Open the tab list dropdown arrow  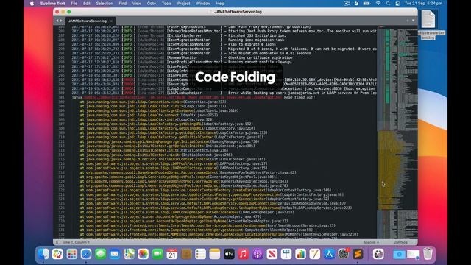pyautogui.click(x=414, y=21)
